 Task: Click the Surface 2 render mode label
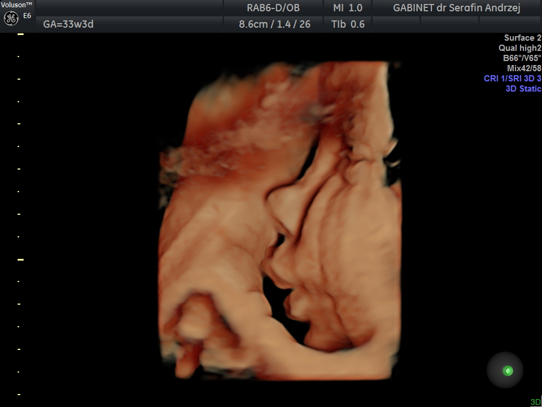coord(523,38)
